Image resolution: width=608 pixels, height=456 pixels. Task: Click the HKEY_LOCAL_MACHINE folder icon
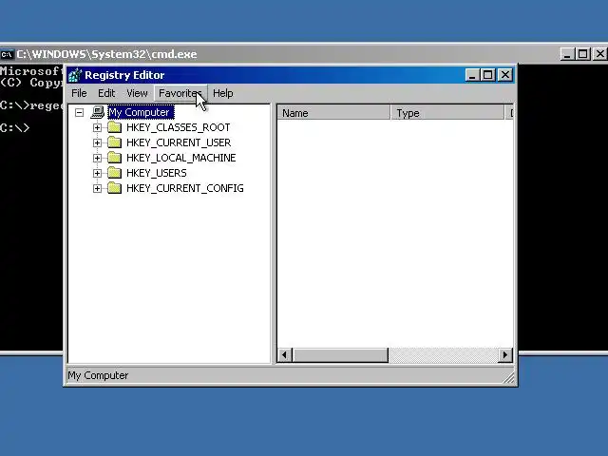coord(114,158)
